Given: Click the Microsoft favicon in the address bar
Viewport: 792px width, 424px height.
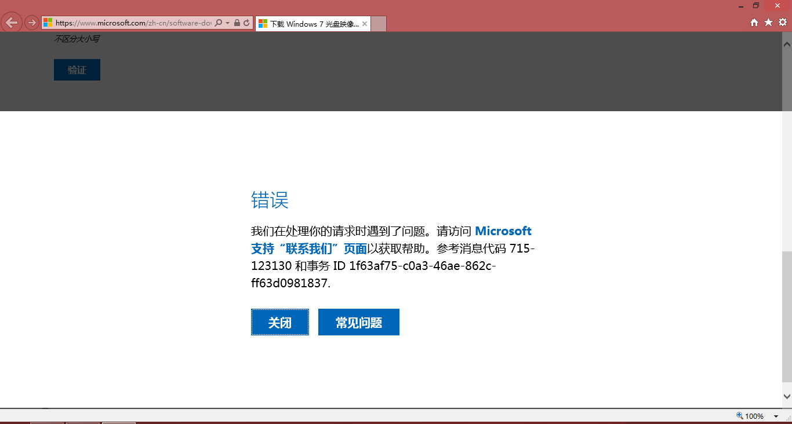Looking at the screenshot, I should (x=48, y=23).
